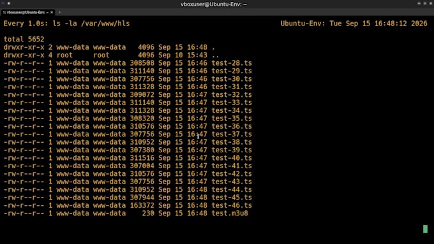
Task: Click the timestamp 'Tue Sep 15 16:48:12 2026'
Action: pyautogui.click(x=378, y=24)
